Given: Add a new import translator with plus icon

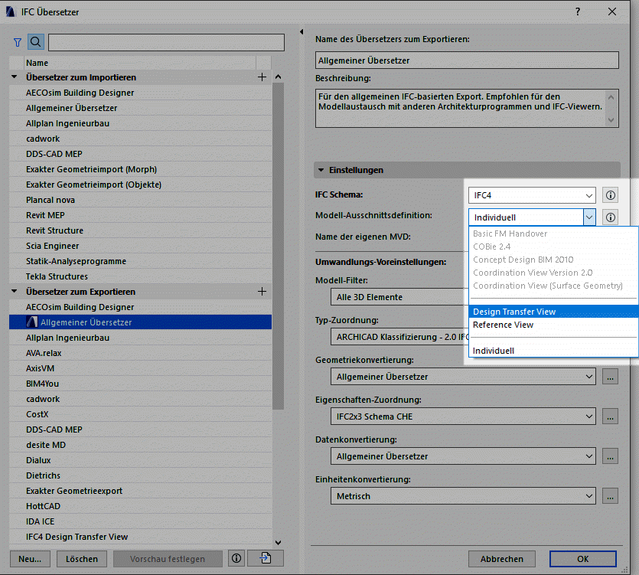Looking at the screenshot, I should 262,77.
